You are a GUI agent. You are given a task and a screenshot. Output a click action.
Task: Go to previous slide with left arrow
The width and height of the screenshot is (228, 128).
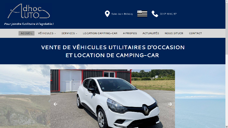(x=55, y=104)
